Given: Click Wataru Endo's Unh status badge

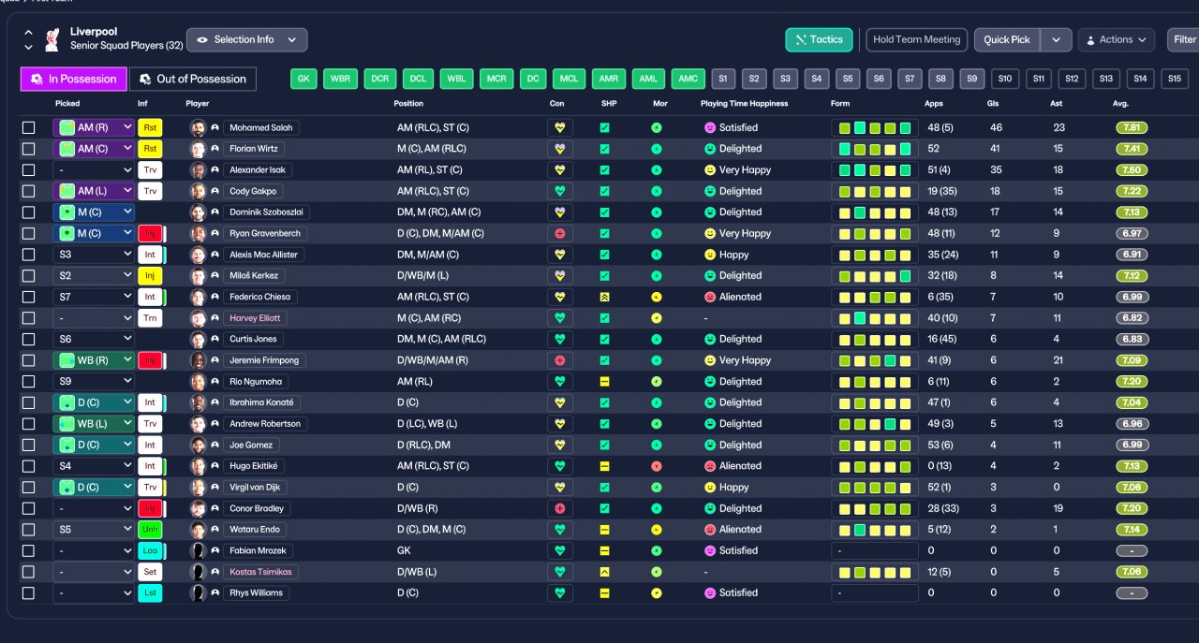Looking at the screenshot, I should (150, 530).
